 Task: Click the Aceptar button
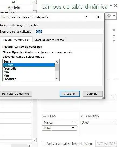[70, 94]
